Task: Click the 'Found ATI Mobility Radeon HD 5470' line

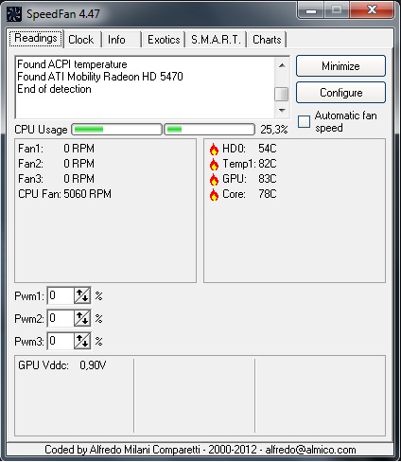Action: [x=100, y=77]
